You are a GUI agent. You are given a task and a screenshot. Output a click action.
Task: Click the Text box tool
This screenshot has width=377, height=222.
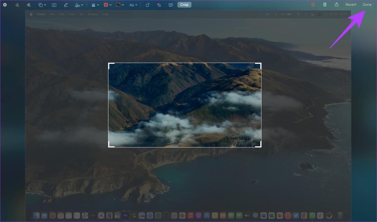(x=54, y=5)
